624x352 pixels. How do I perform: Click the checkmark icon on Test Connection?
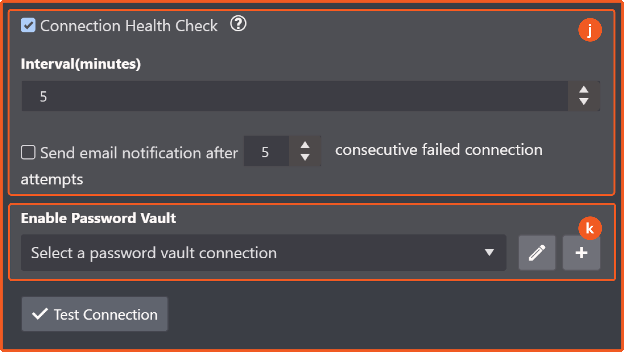tap(40, 314)
